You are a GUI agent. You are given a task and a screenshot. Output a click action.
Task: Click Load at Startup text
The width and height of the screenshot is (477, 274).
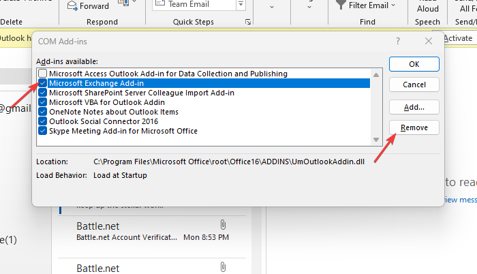[120, 175]
